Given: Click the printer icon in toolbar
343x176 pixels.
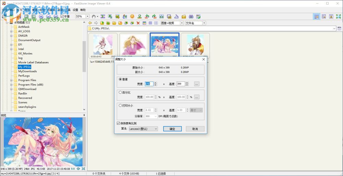Looking at the screenshot, I should click(x=191, y=16).
